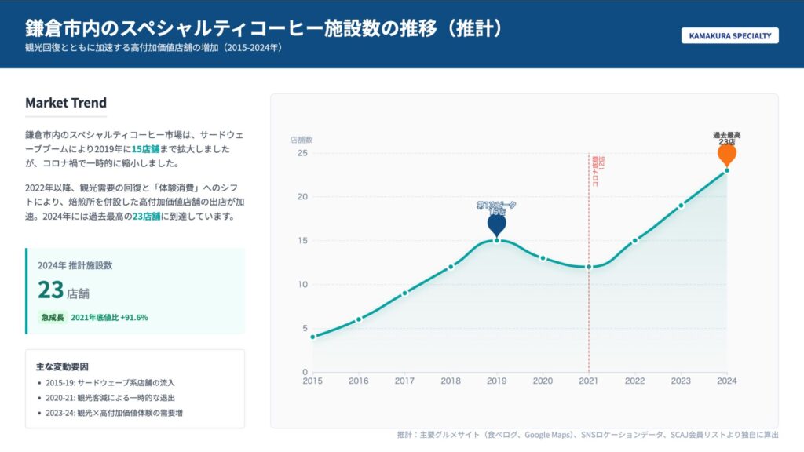Select the 2016 data point on the line

pos(359,319)
